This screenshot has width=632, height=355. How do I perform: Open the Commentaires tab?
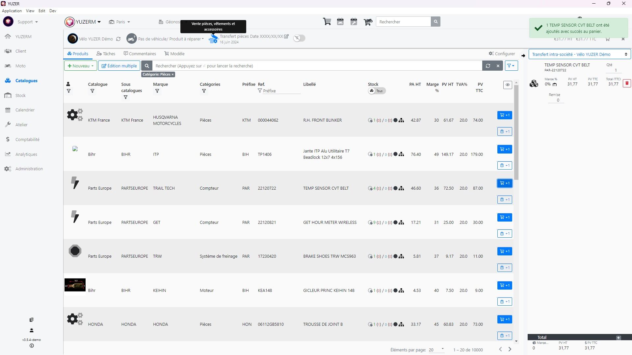point(140,54)
